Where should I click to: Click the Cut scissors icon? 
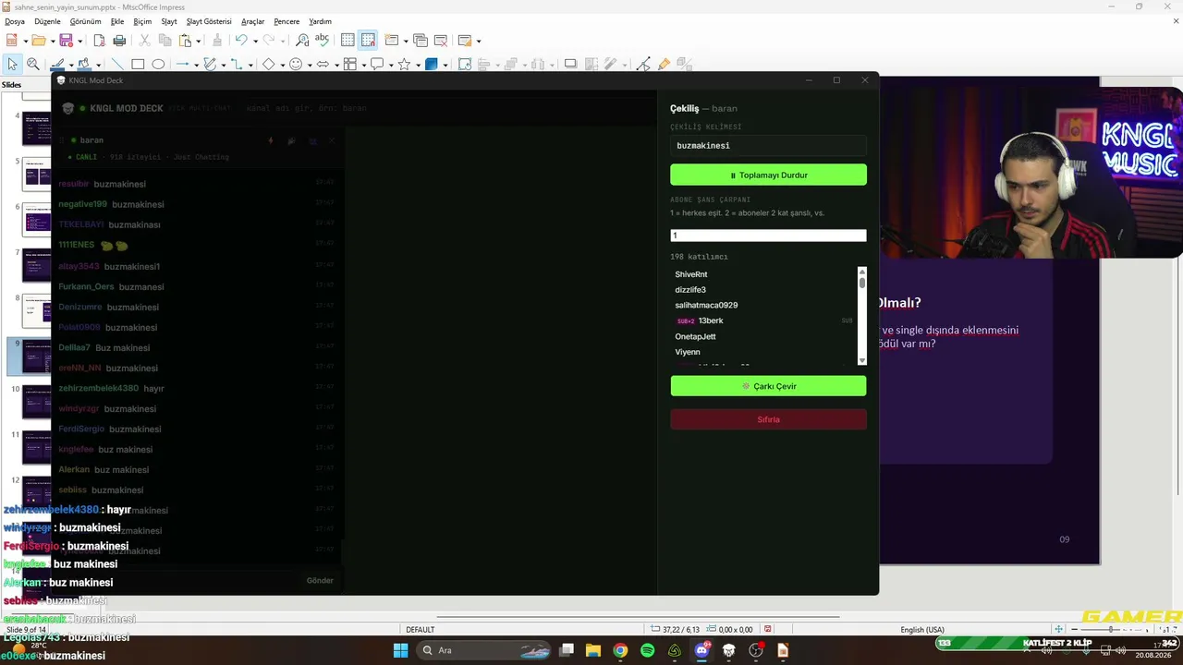click(144, 41)
